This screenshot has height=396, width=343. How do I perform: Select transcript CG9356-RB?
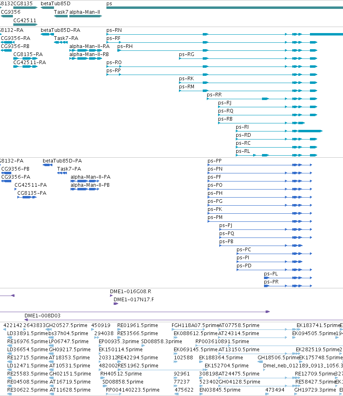[15, 46]
